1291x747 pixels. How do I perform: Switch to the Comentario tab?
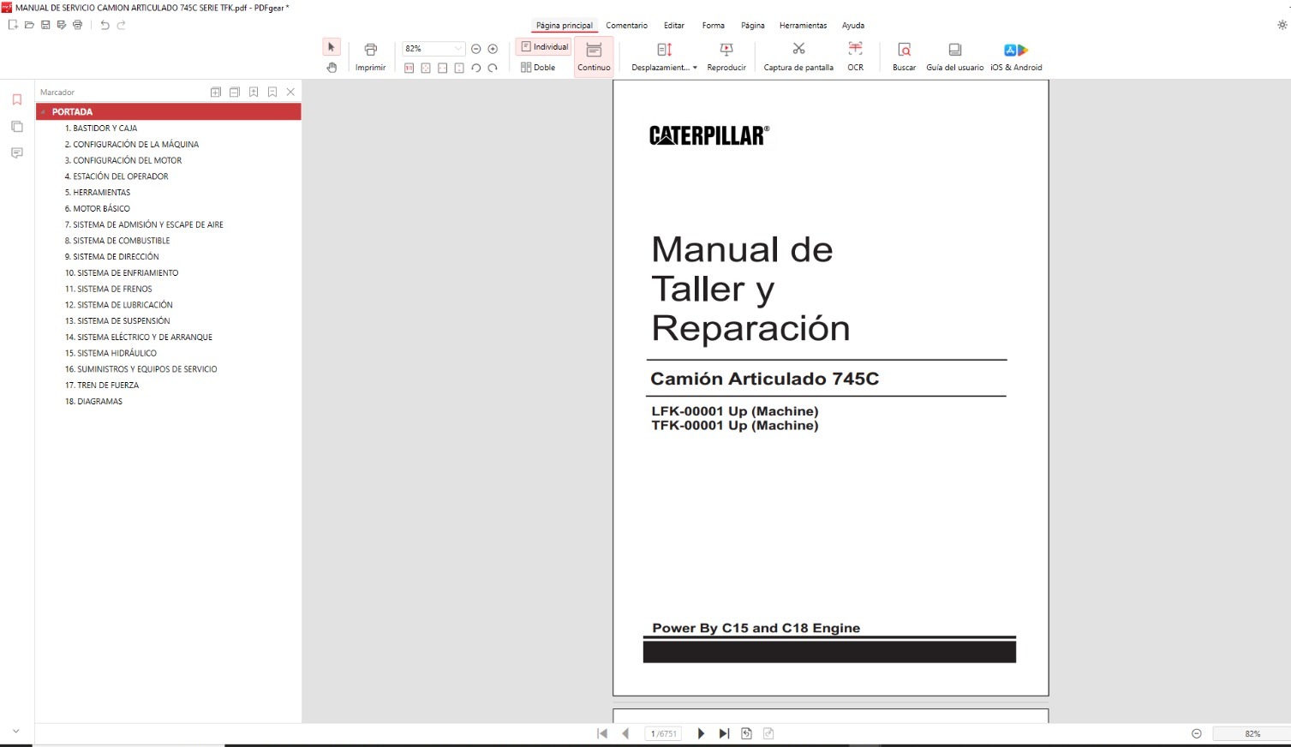tap(626, 26)
